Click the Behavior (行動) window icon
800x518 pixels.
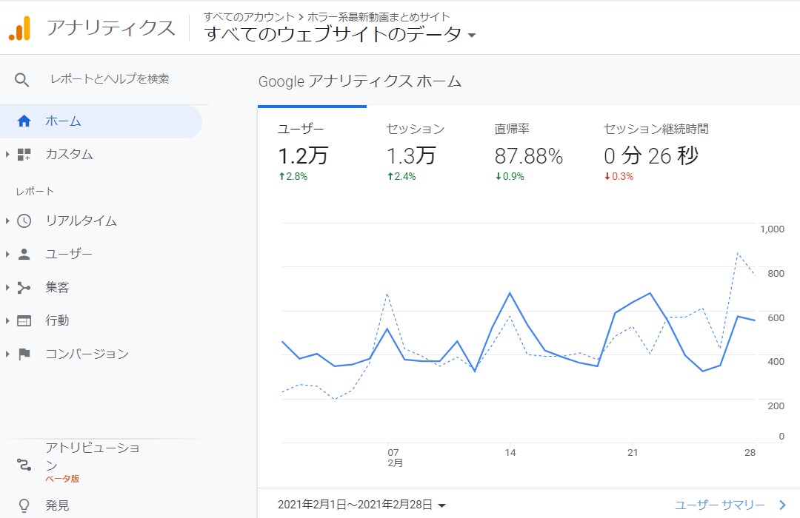tap(24, 320)
